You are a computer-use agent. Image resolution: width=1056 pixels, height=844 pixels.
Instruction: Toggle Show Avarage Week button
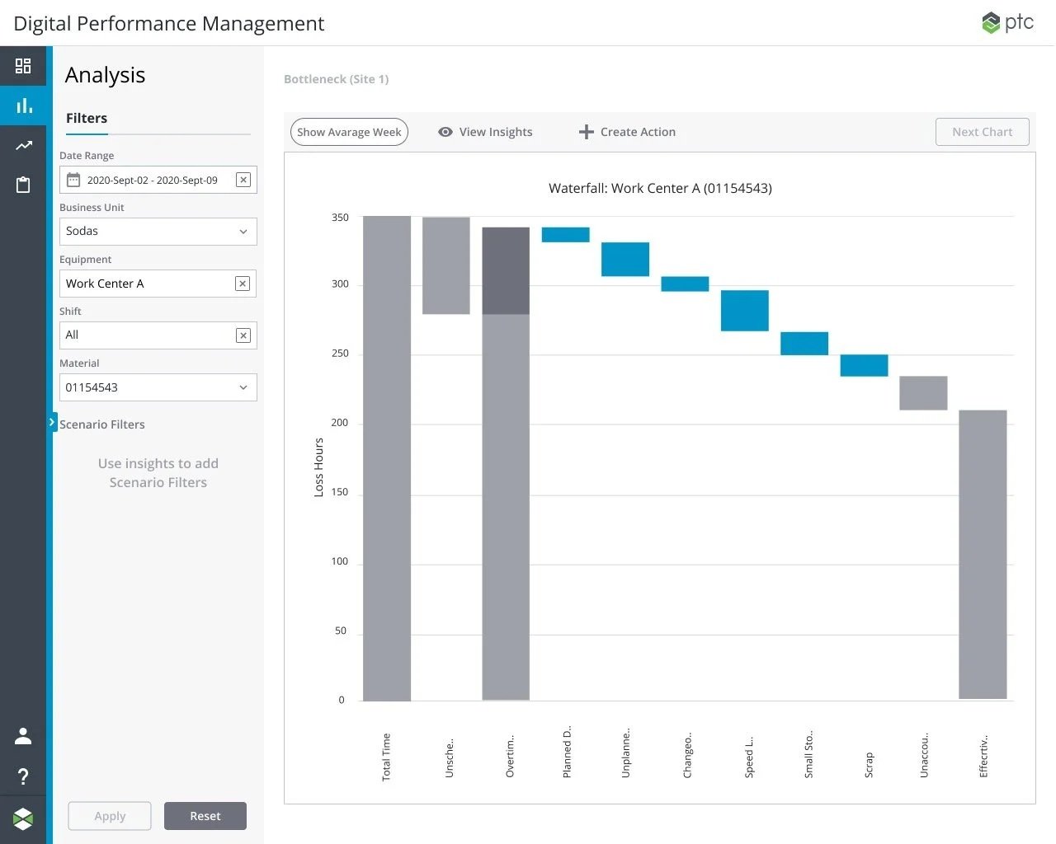click(x=349, y=132)
